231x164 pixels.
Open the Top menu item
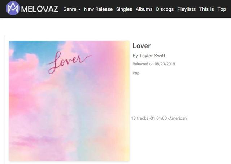pyautogui.click(x=222, y=9)
